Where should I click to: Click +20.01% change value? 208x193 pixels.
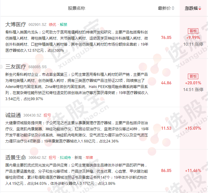(193, 83)
